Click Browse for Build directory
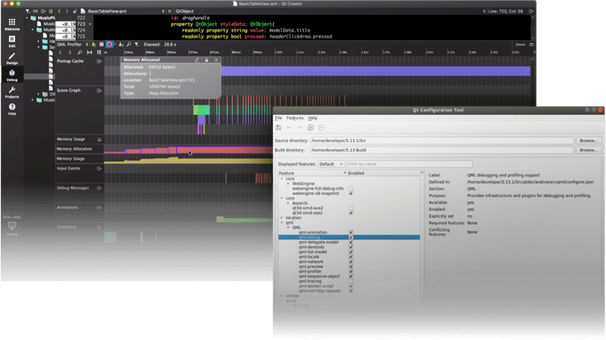The height and width of the screenshot is (340, 606). [588, 150]
